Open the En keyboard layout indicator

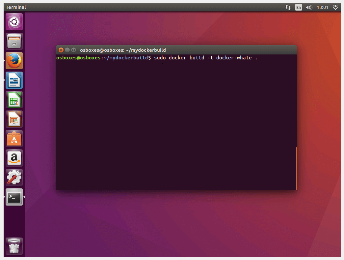(298, 7)
